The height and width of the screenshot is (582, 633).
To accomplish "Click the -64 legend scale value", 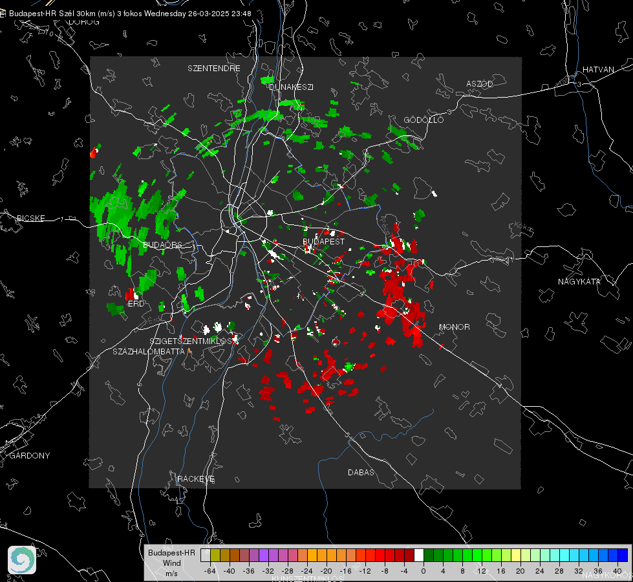I will click(209, 571).
